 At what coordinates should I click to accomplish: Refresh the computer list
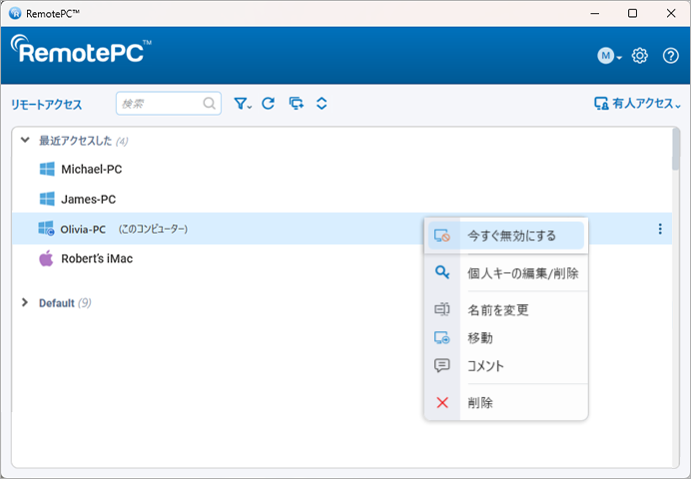point(269,104)
